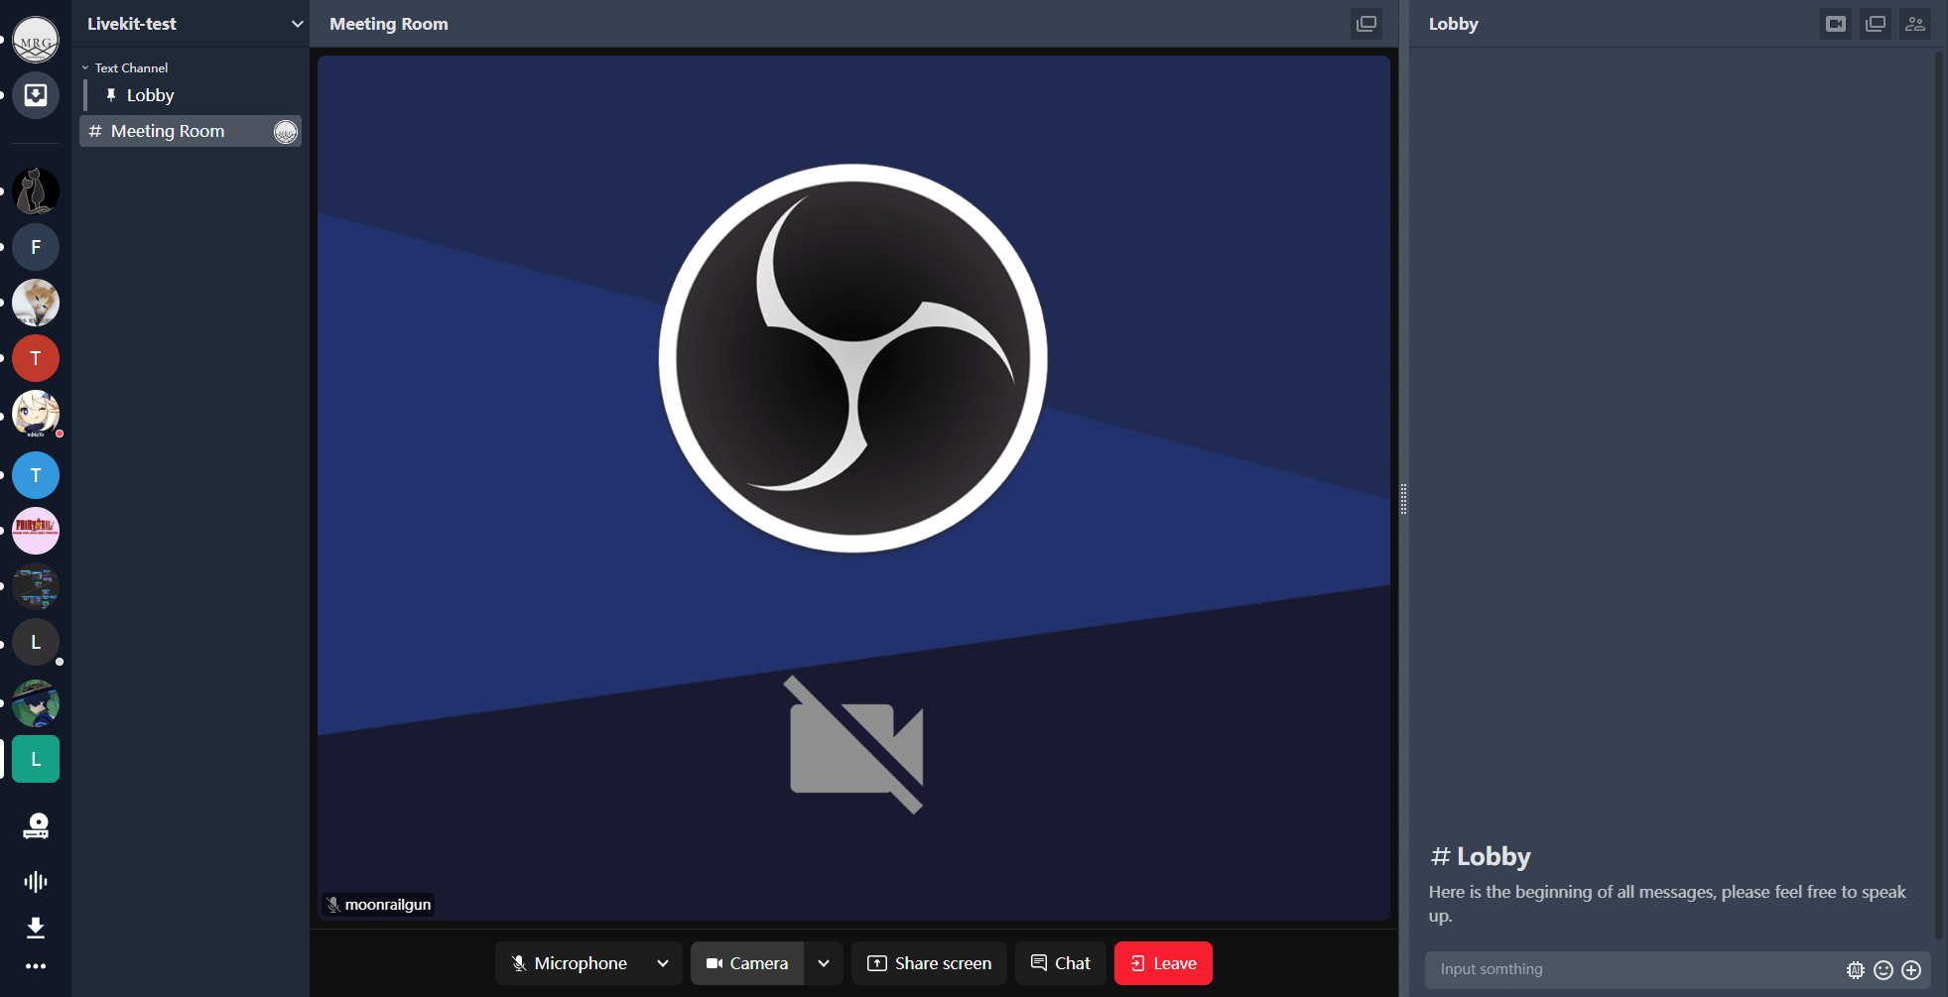Select the black cat server avatar
Image resolution: width=1948 pixels, height=997 pixels.
pyautogui.click(x=36, y=191)
